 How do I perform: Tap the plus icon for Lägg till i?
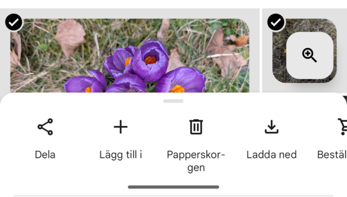120,127
